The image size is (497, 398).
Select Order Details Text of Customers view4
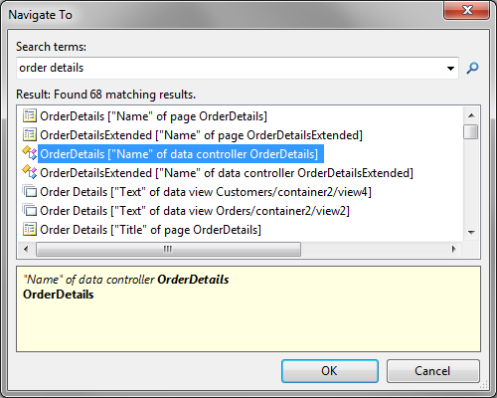click(x=206, y=192)
